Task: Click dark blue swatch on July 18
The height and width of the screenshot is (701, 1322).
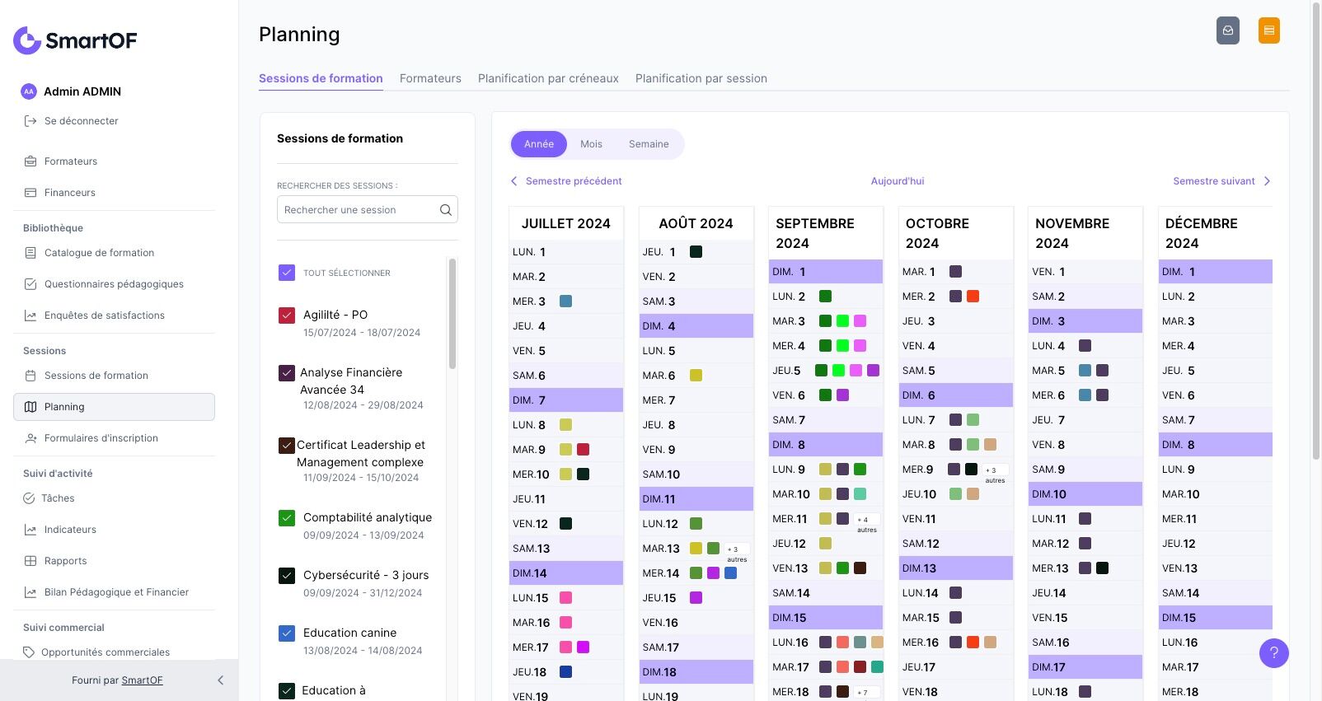Action: point(565,672)
